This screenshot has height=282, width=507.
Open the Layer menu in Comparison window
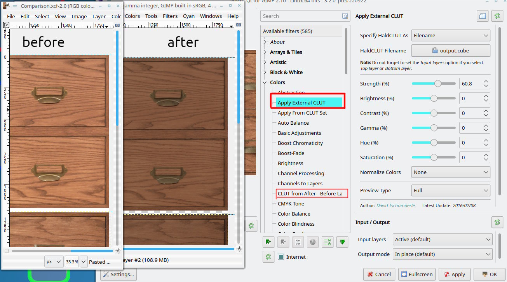click(x=99, y=16)
